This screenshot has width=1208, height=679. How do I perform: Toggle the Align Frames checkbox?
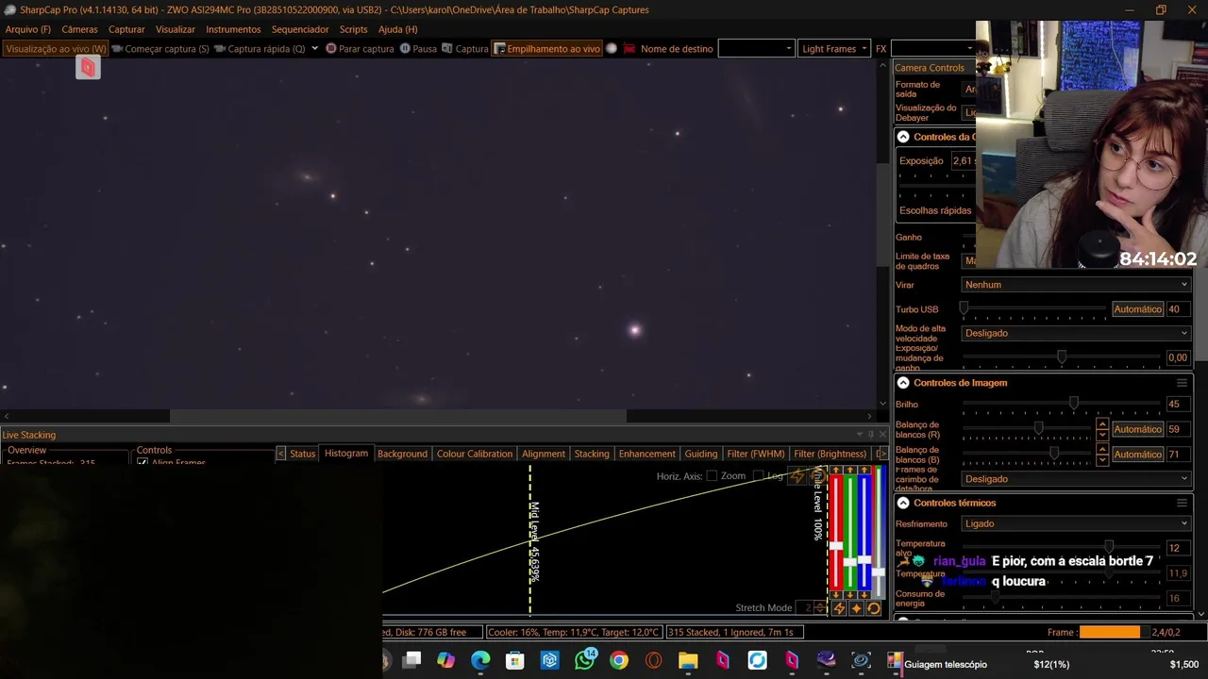click(143, 463)
